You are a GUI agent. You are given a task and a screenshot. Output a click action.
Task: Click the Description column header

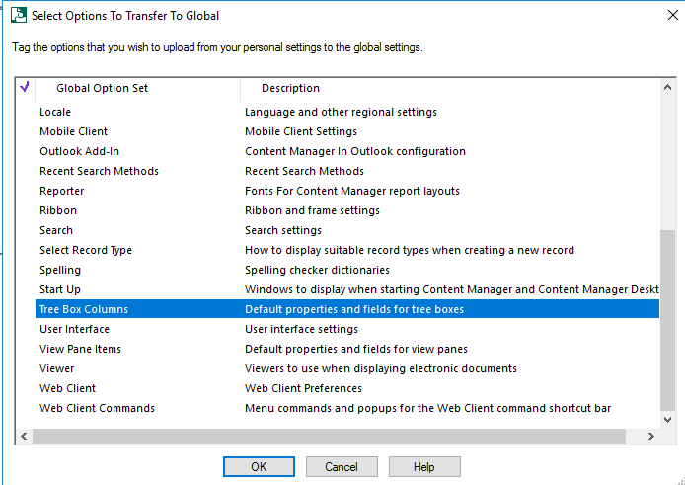click(x=450, y=88)
